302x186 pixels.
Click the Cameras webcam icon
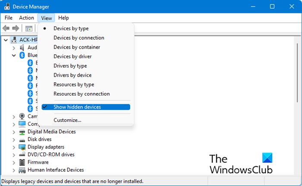click(x=22, y=116)
